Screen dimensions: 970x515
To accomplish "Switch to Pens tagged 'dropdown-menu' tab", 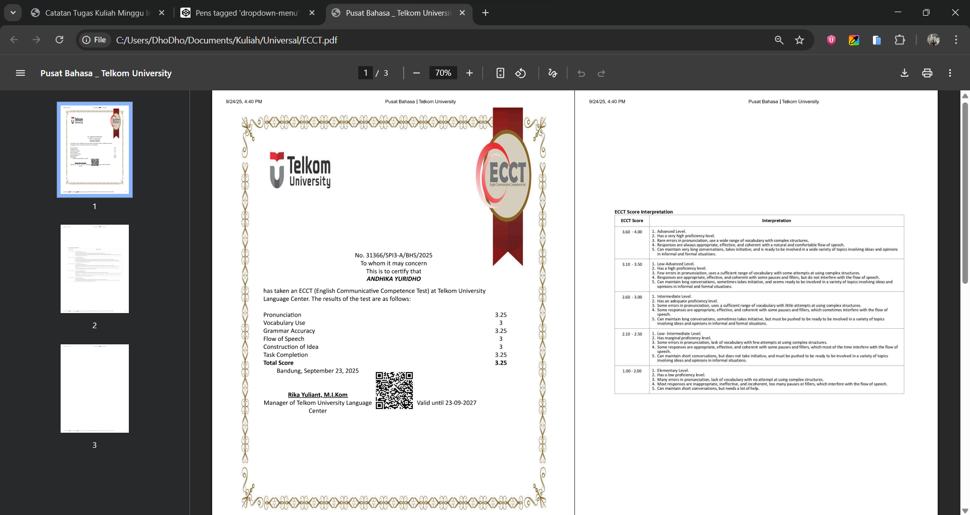I will pyautogui.click(x=247, y=13).
